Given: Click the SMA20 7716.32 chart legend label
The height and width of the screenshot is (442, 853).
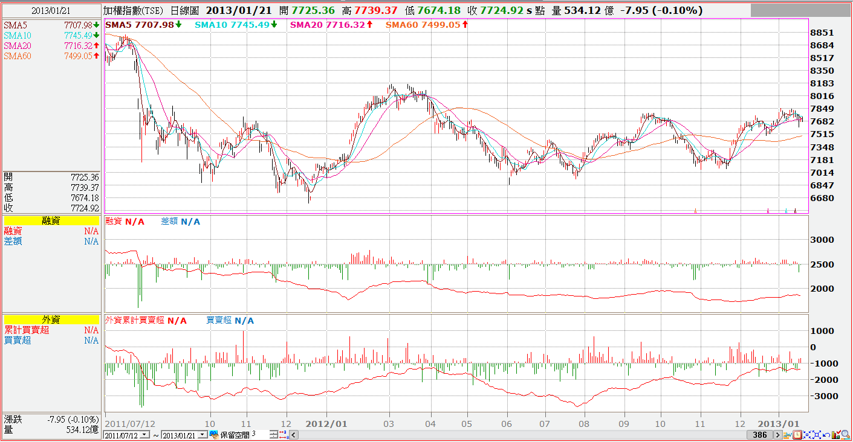Looking at the screenshot, I should point(331,24).
